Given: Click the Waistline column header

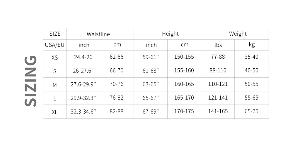Looking at the screenshot, I should pyautogui.click(x=98, y=34).
